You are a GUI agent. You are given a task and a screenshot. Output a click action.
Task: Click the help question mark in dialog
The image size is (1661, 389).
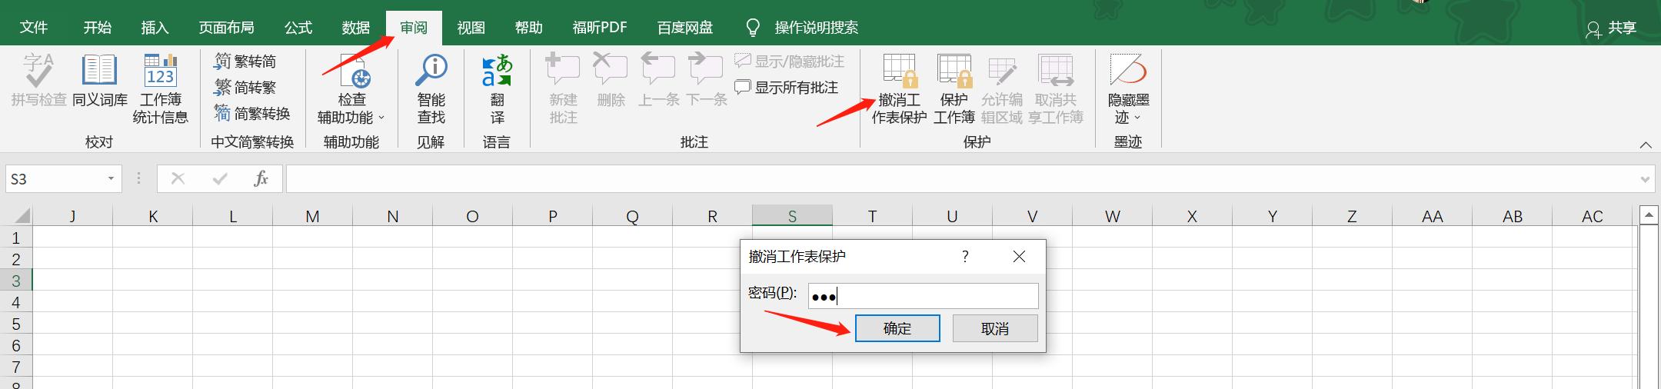965,257
